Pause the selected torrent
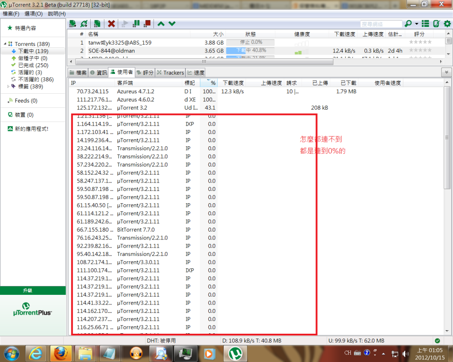Image resolution: width=453 pixels, height=362 pixels. [x=137, y=23]
